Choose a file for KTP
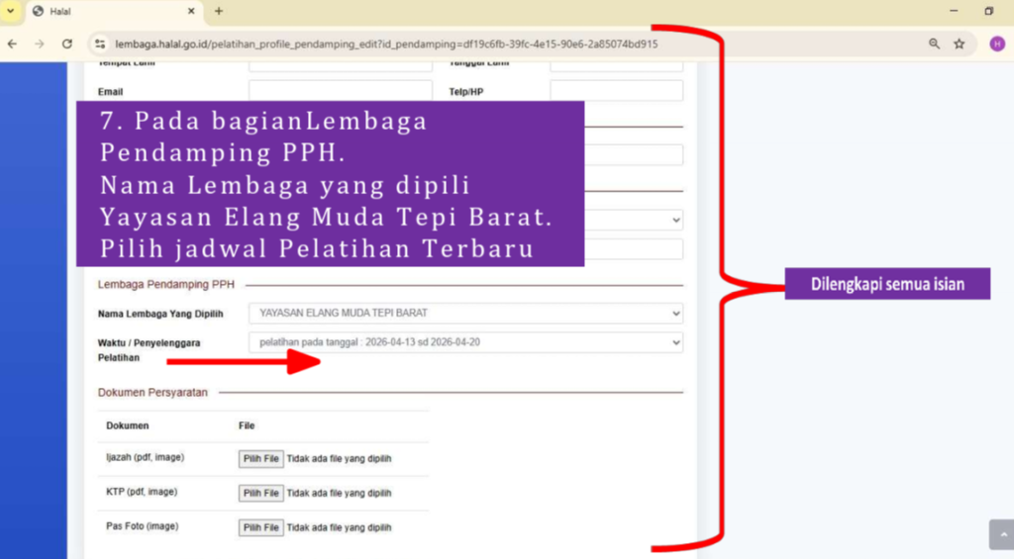 pyautogui.click(x=260, y=493)
